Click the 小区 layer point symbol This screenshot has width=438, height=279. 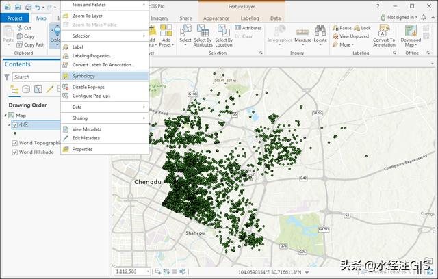15,133
